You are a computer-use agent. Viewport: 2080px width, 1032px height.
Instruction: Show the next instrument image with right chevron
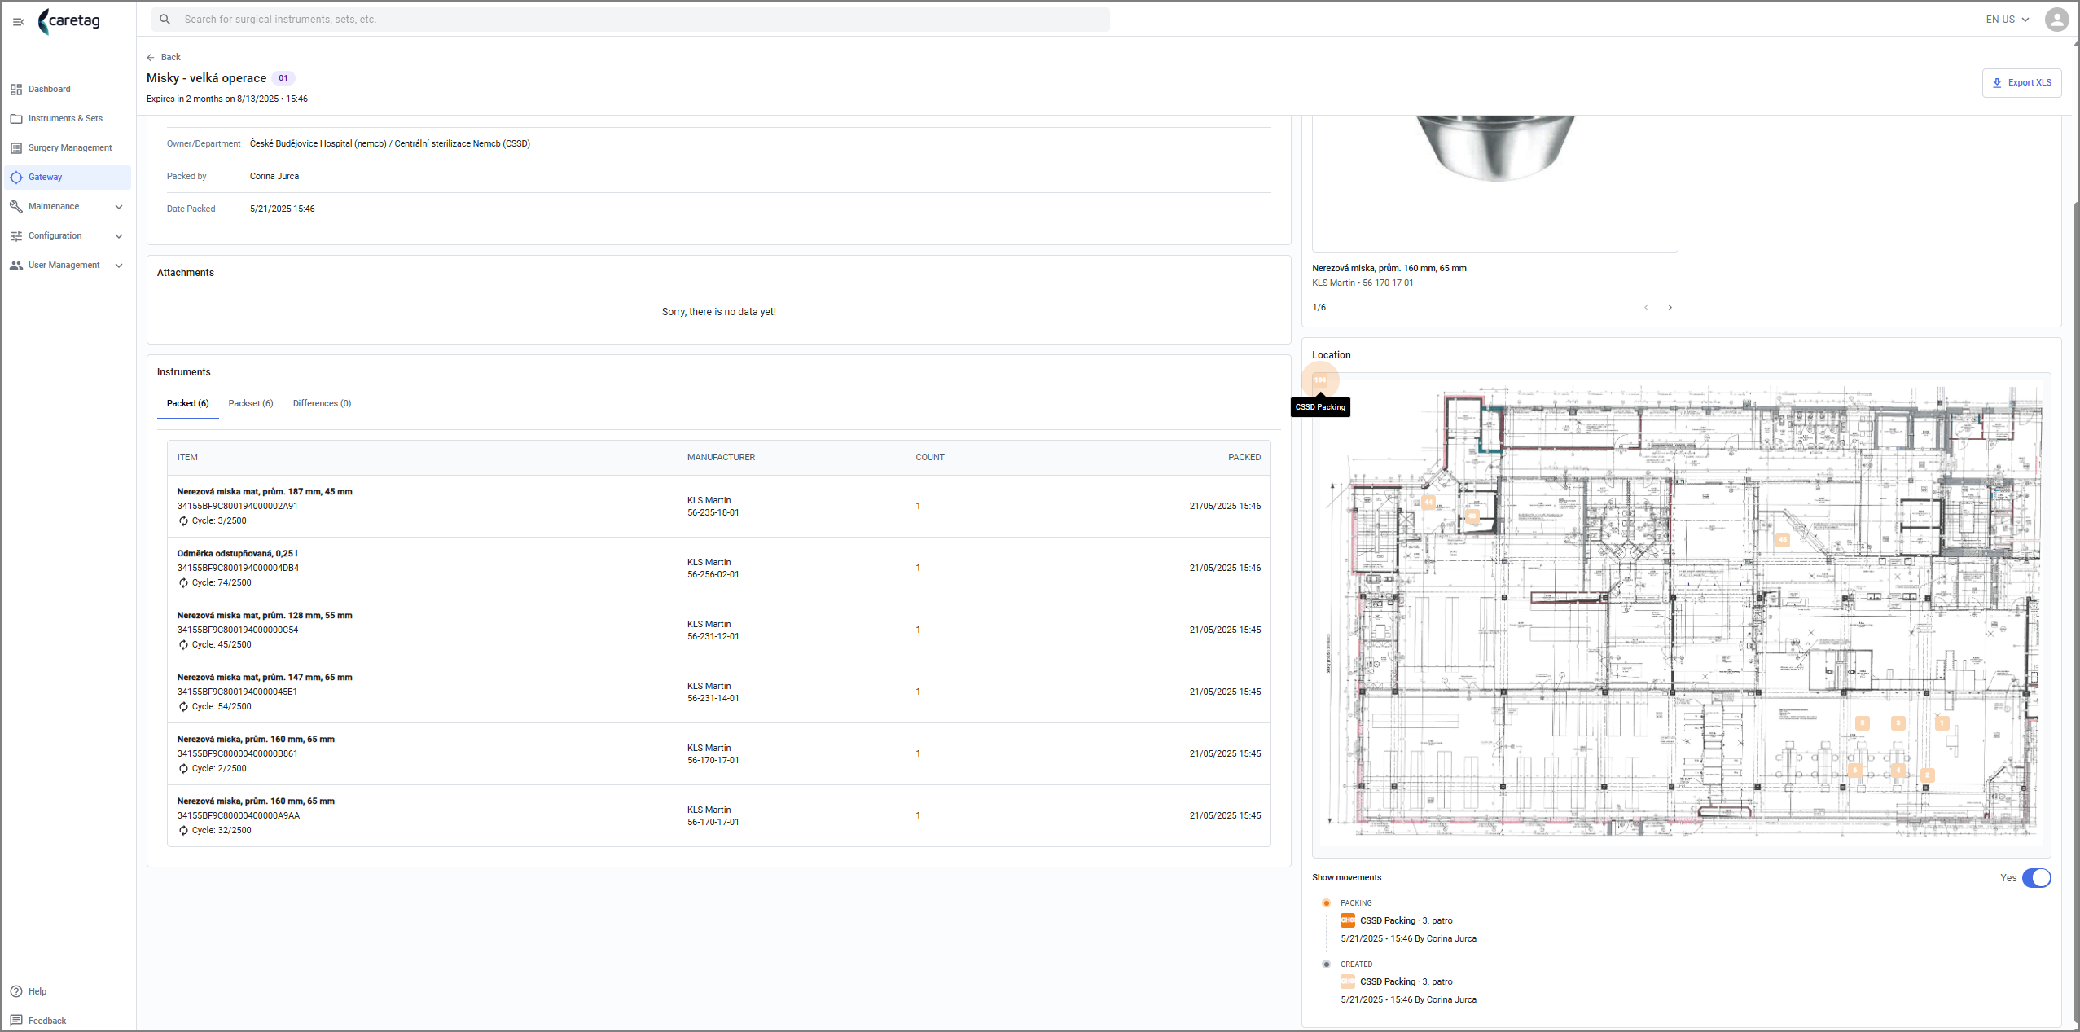1670,308
